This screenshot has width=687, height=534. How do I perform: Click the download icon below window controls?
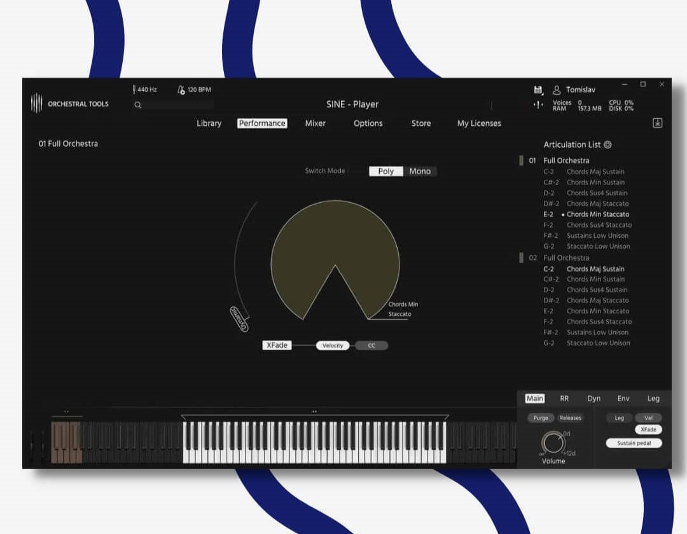pos(658,123)
